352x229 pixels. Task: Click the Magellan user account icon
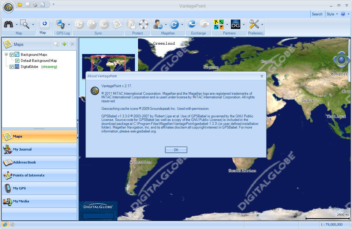pos(158,24)
